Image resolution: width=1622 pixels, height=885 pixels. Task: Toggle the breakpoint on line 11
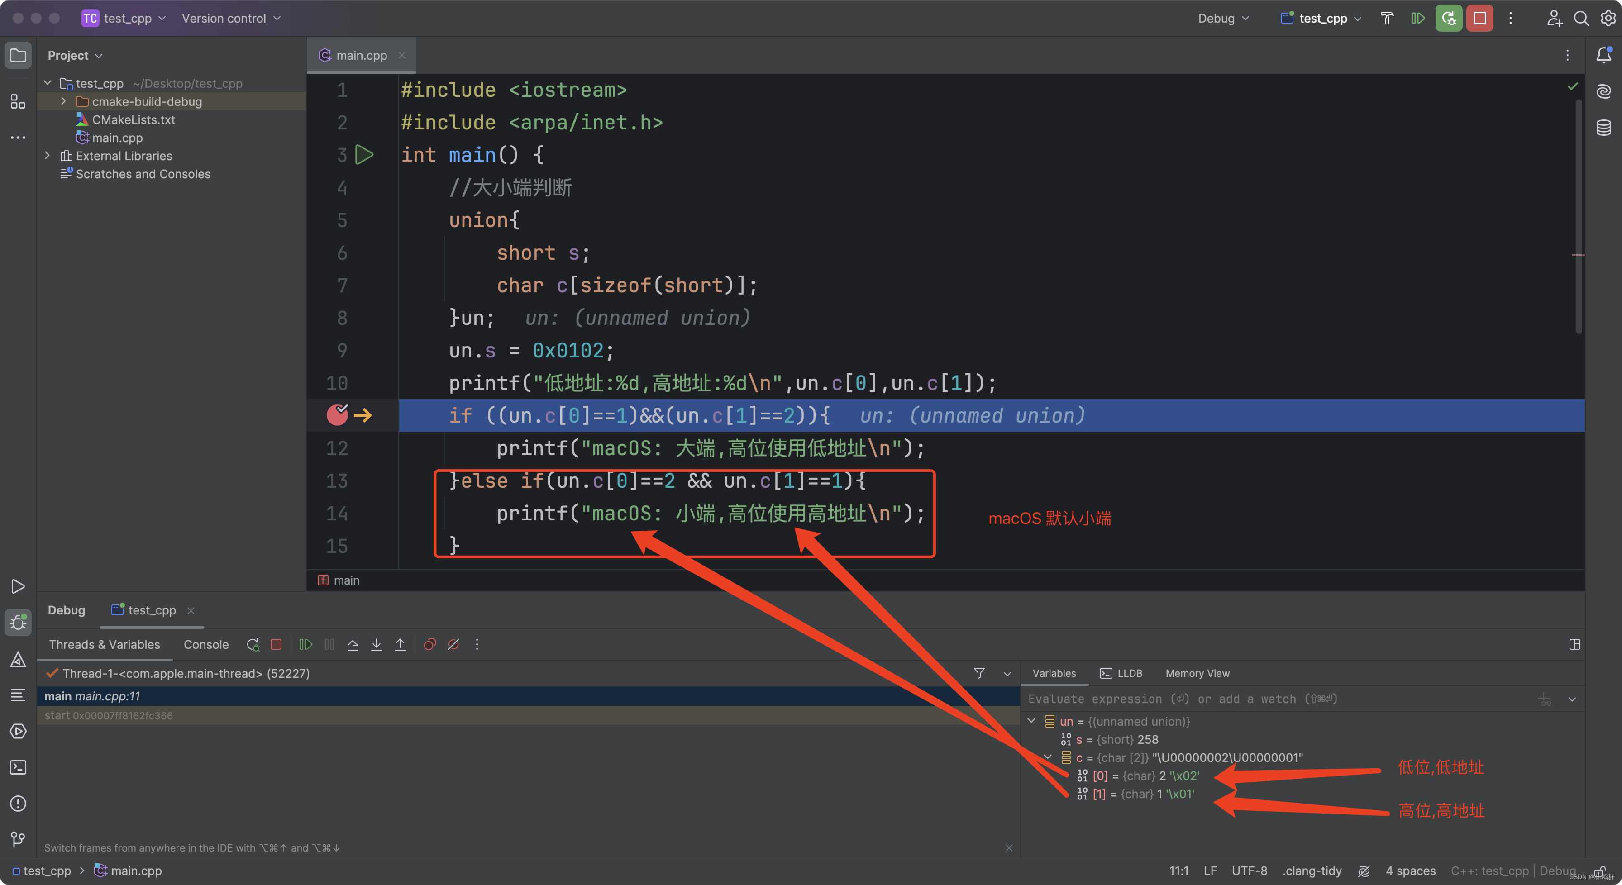point(338,415)
